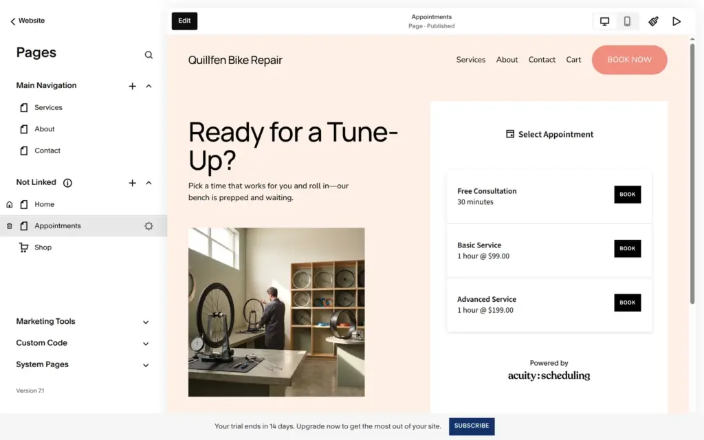Click the Appointments title in top bar
704x440 pixels.
pos(432,16)
